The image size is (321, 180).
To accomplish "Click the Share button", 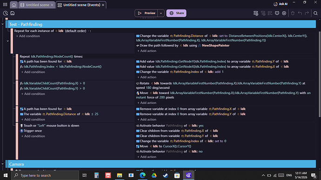I will 176,13.
